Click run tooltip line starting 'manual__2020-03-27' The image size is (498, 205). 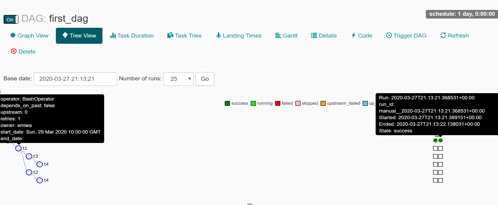(x=432, y=111)
